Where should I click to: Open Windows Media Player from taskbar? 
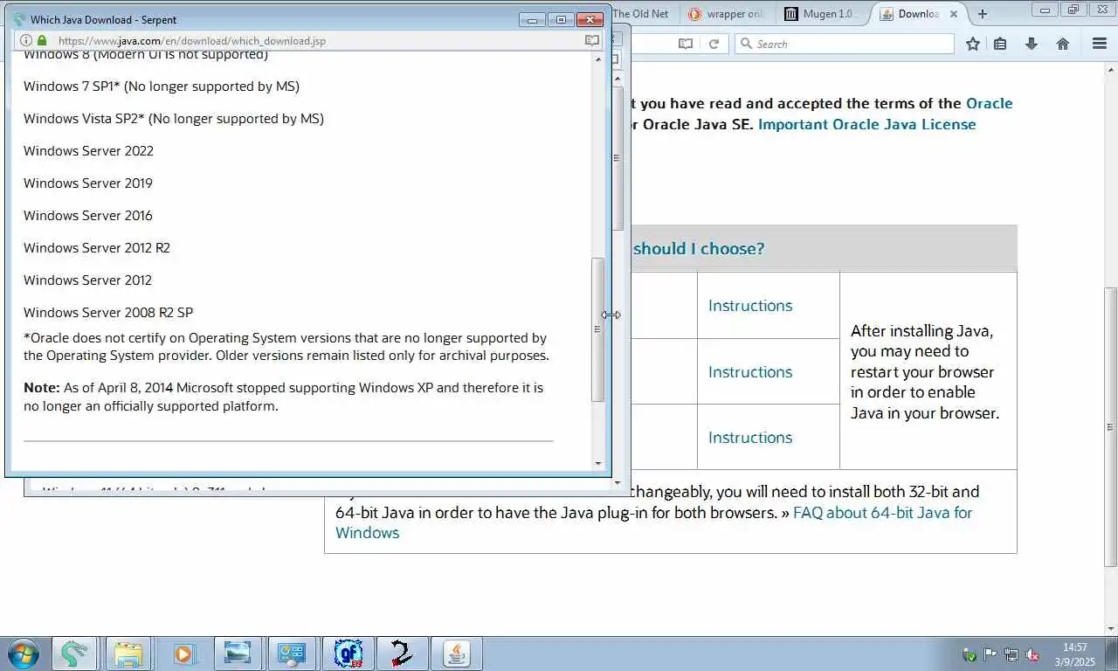click(183, 654)
